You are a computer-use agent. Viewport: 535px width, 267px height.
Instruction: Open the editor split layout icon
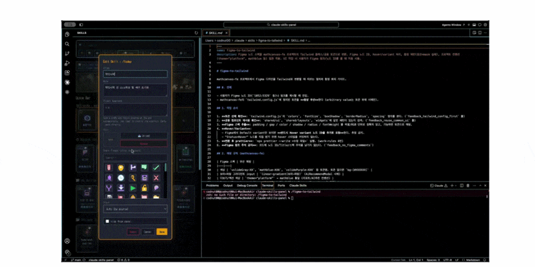(x=479, y=33)
